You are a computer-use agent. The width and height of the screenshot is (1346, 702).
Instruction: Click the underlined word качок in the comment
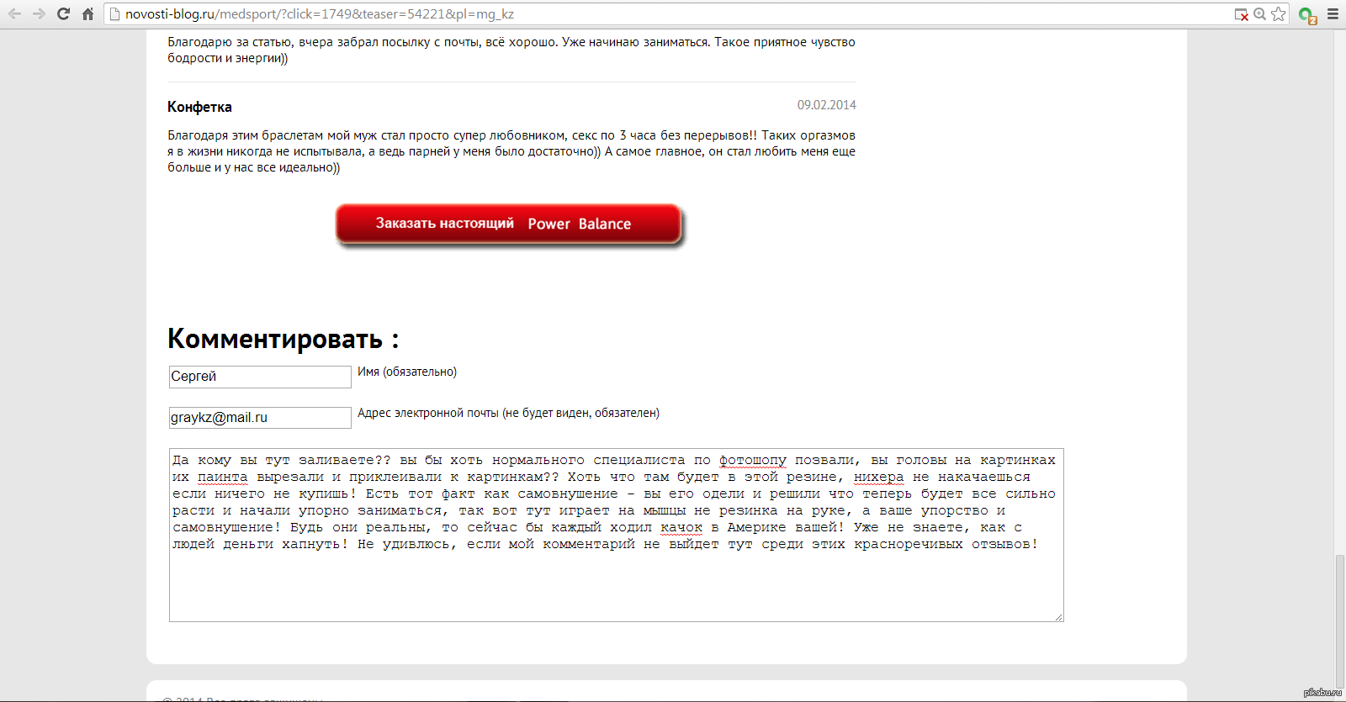tap(681, 527)
